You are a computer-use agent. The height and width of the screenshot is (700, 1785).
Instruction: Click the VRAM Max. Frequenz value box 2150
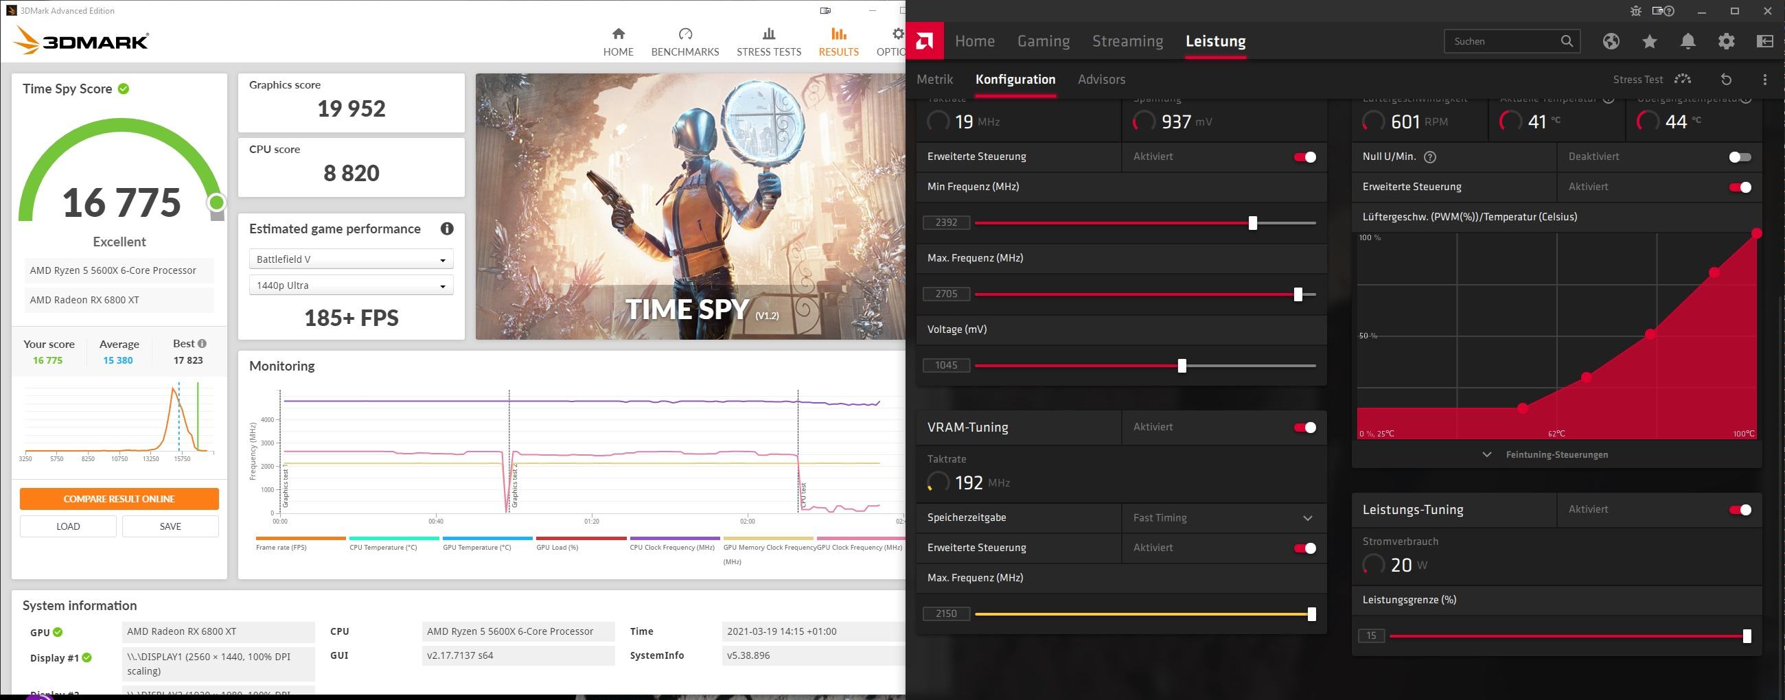947,614
